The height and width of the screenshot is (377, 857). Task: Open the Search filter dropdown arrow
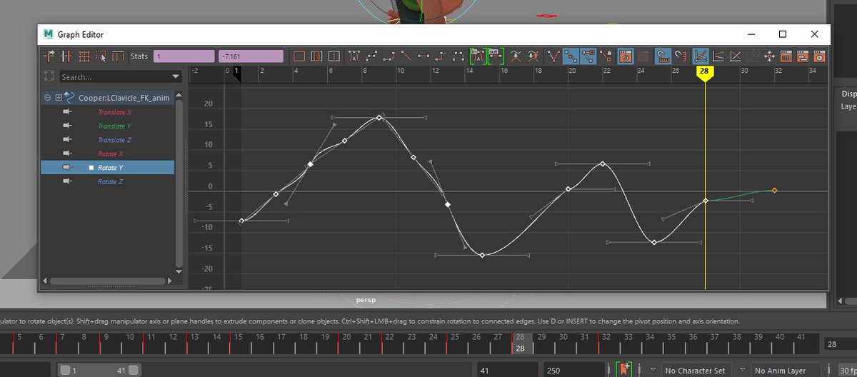click(x=176, y=76)
